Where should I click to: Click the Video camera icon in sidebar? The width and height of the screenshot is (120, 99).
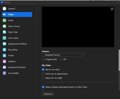click(4, 14)
